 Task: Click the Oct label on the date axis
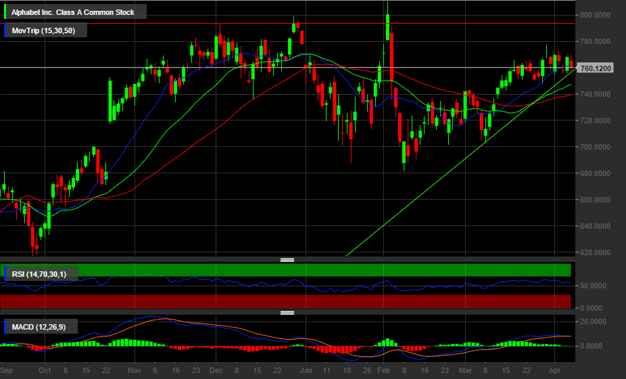coord(45,370)
